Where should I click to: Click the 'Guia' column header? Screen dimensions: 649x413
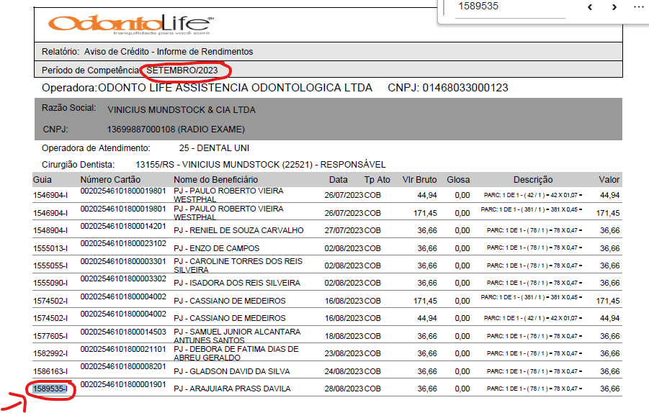tap(42, 180)
